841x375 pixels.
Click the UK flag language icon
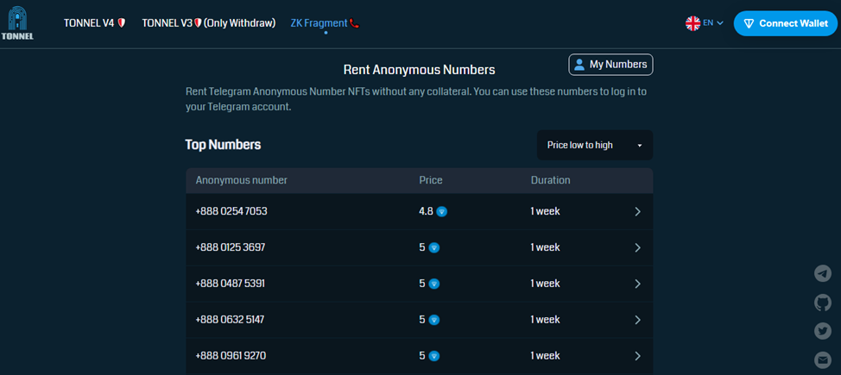(692, 23)
